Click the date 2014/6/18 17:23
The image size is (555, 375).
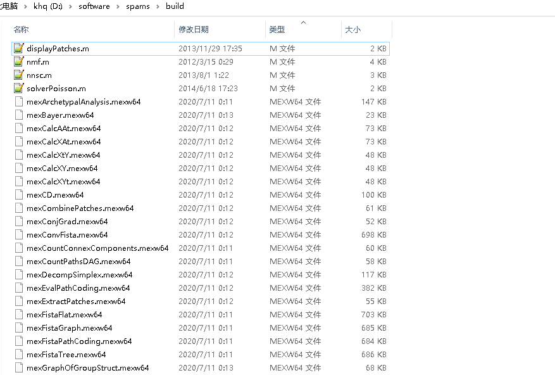208,88
